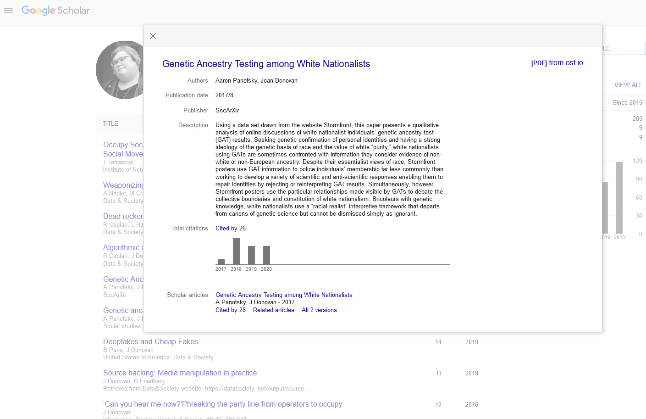The image size is (646, 419).
Task: Click the authors text Aaron Panofsky, Joan Donovan
Action: pos(256,80)
